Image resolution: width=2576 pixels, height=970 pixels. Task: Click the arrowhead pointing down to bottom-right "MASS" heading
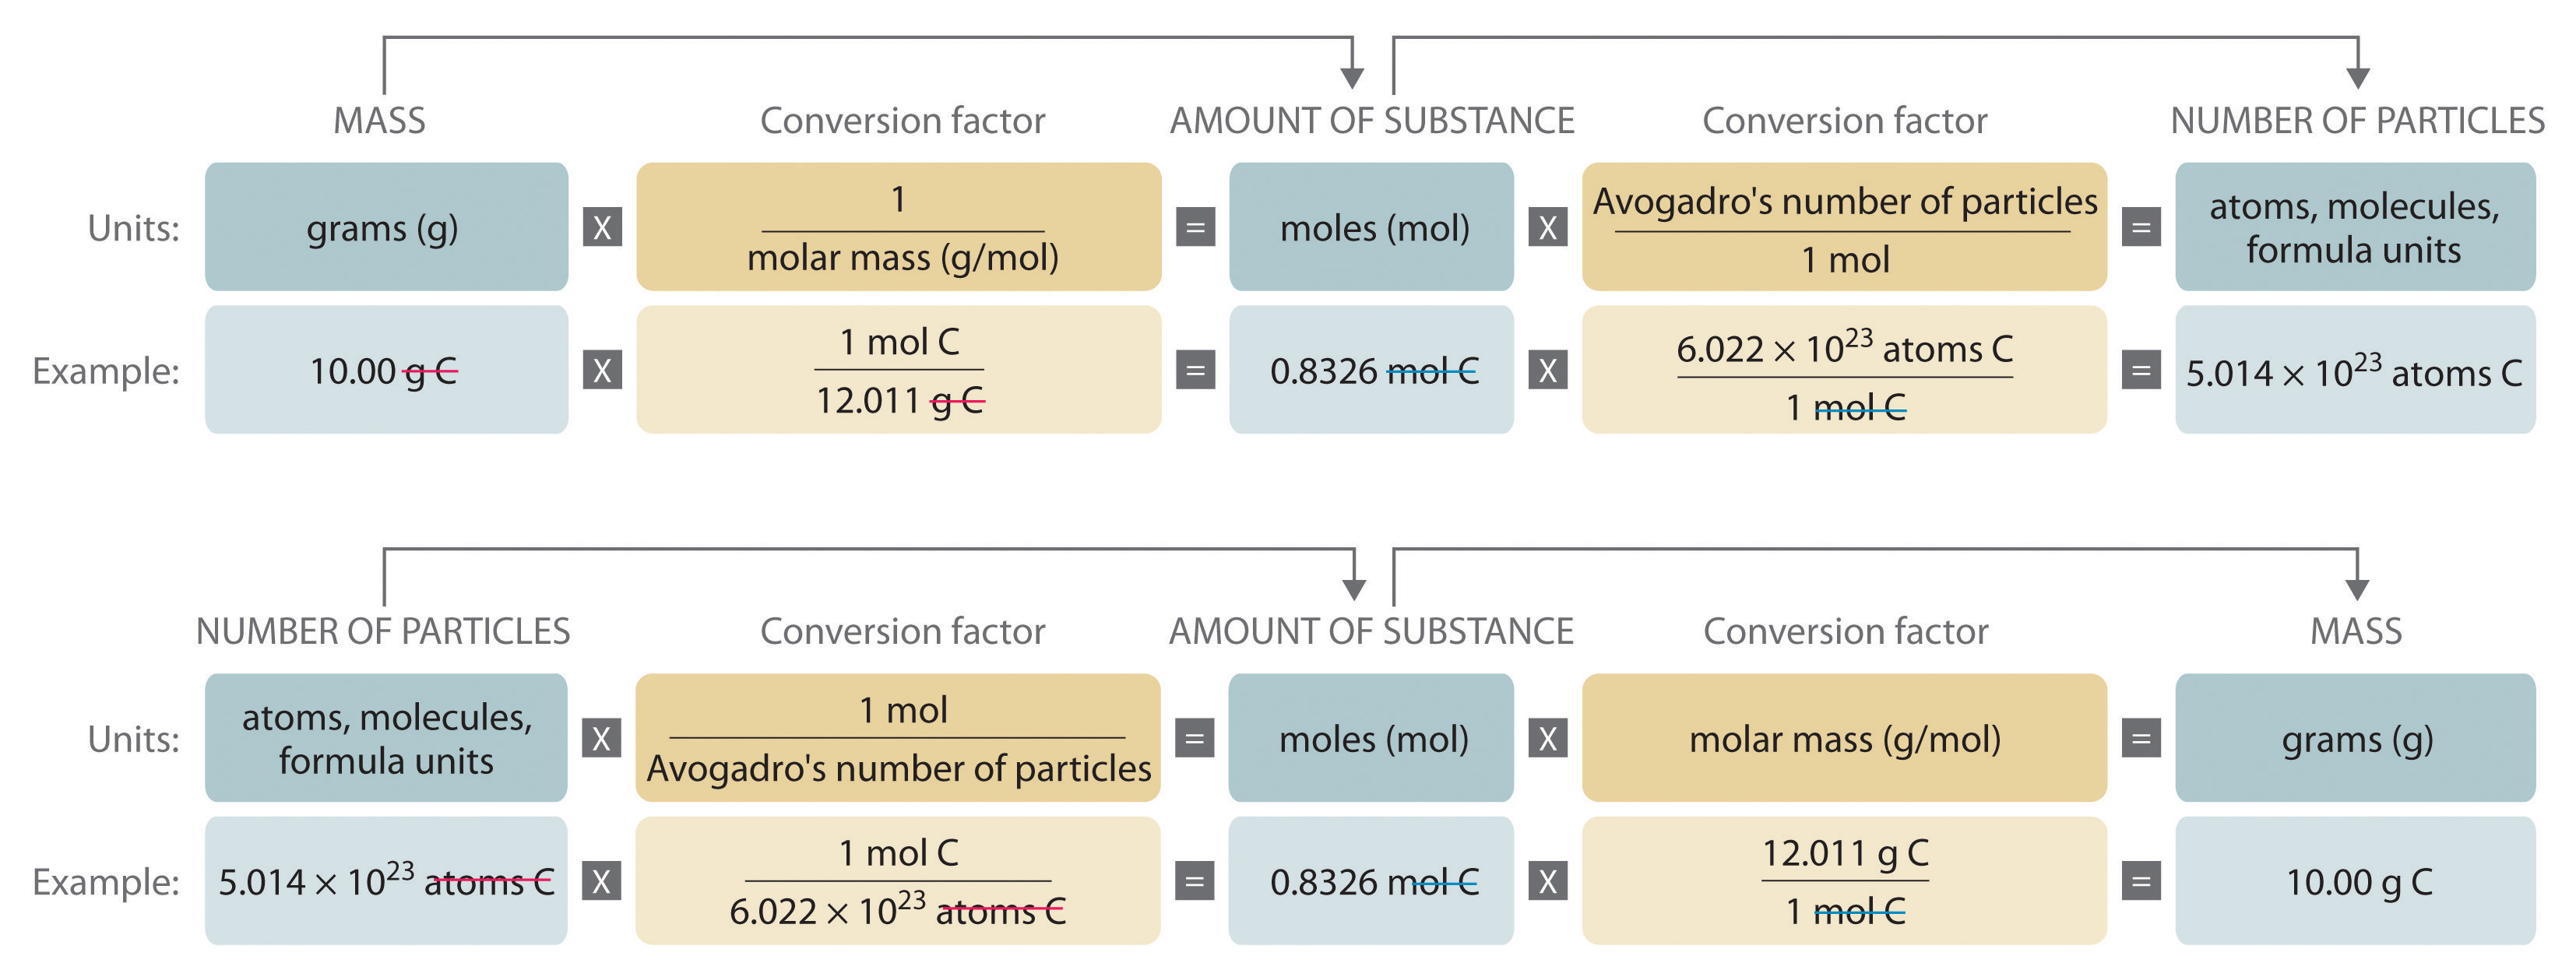[x=2357, y=589]
